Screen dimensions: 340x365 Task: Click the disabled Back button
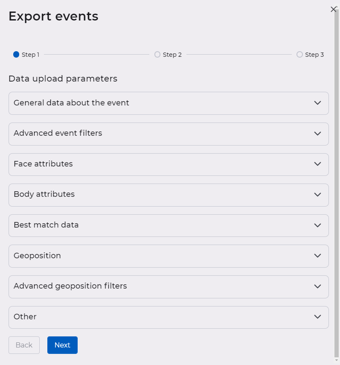(24, 345)
